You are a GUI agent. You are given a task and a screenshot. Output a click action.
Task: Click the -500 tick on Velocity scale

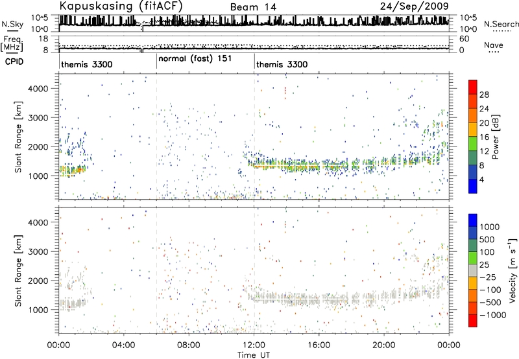click(490, 303)
